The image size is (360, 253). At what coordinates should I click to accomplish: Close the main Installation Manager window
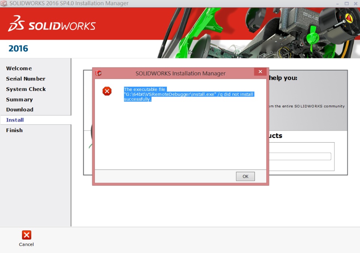pos(356,3)
